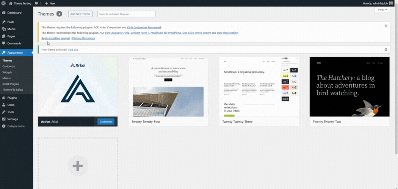Open the Arkai theme screenshot
The image size is (398, 189).
(78, 87)
